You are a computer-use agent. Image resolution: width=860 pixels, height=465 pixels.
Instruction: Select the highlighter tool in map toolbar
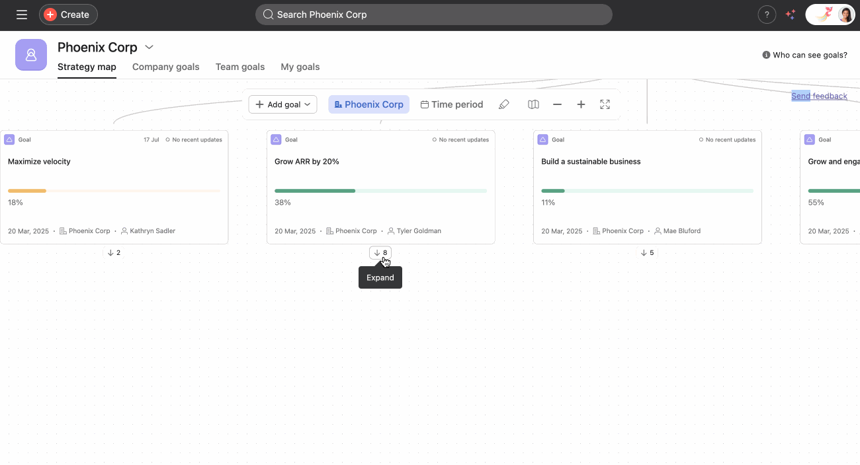(504, 104)
